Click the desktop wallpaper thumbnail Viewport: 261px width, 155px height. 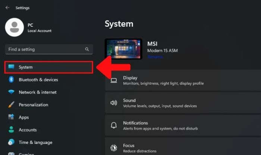pos(123,49)
